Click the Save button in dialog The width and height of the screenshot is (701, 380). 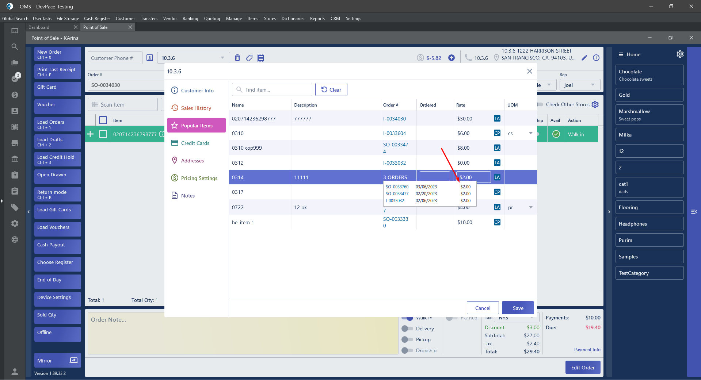(518, 308)
